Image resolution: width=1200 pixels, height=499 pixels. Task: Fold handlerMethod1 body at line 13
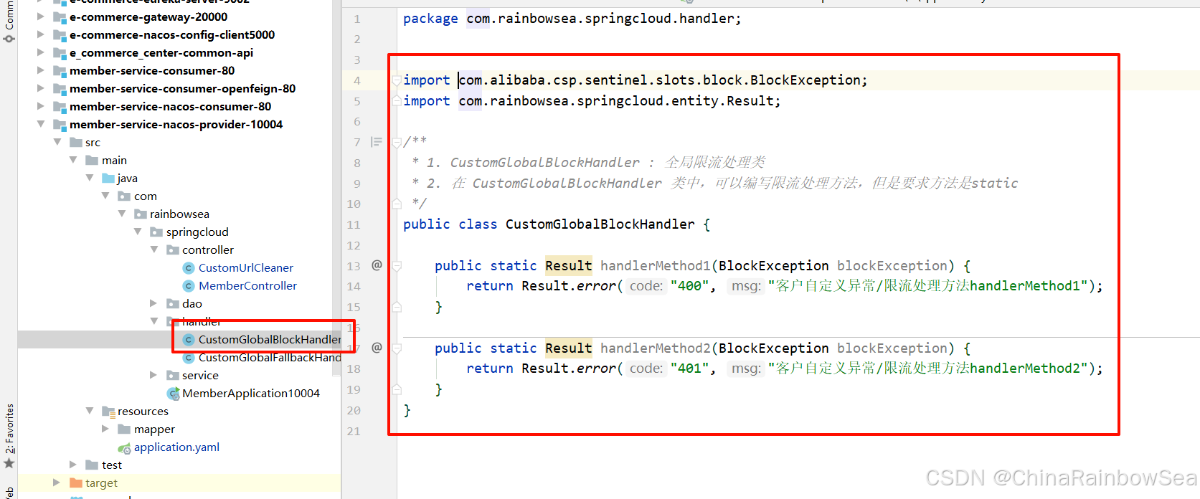pos(397,266)
